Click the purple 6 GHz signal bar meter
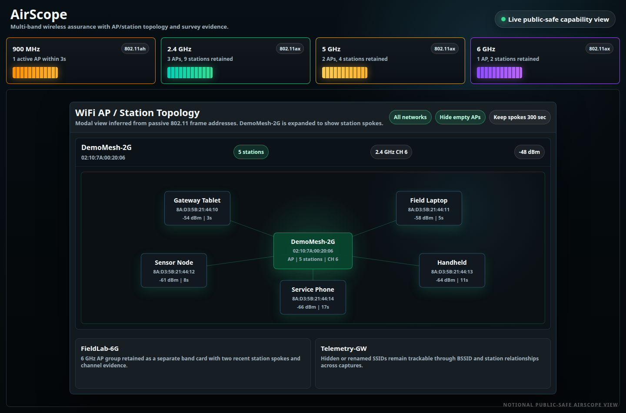The image size is (626, 413). (499, 73)
